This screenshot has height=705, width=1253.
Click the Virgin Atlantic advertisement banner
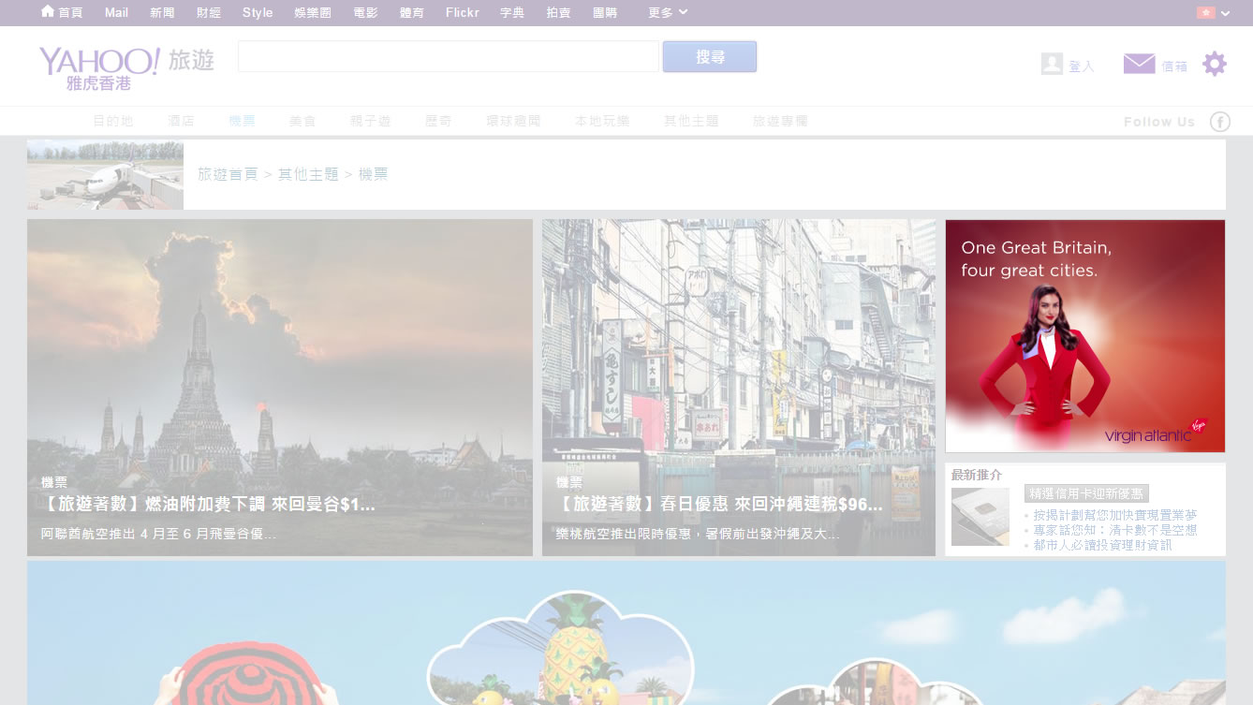pyautogui.click(x=1085, y=336)
